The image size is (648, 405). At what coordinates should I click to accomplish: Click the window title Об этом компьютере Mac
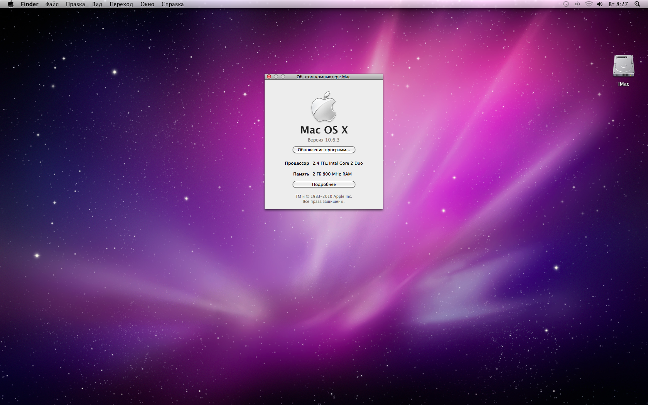tap(323, 77)
